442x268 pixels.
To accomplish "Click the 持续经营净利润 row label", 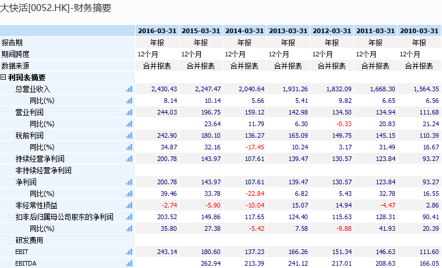I will 40,159.
